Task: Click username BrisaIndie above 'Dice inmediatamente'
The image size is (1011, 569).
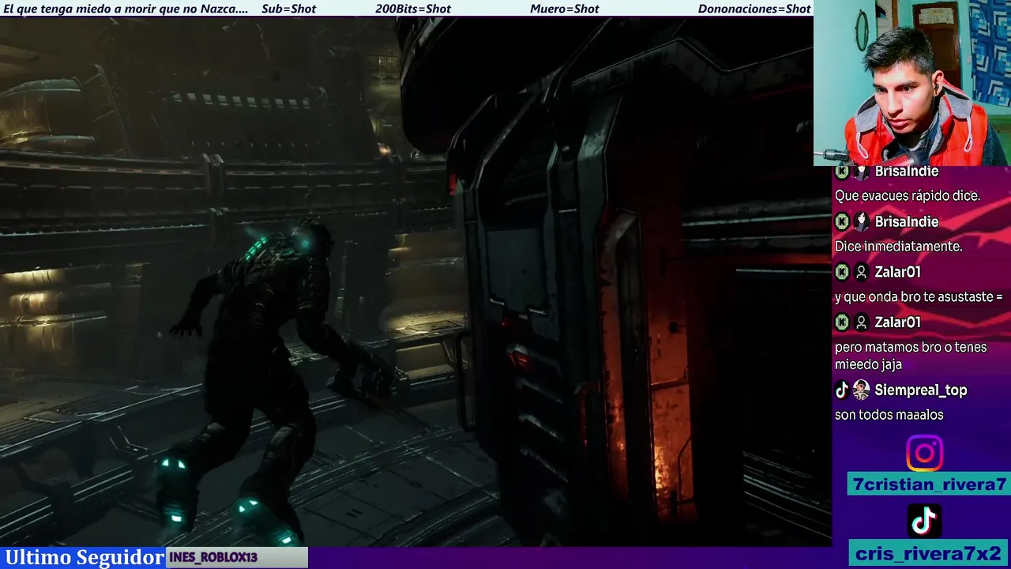Action: pyautogui.click(x=907, y=222)
